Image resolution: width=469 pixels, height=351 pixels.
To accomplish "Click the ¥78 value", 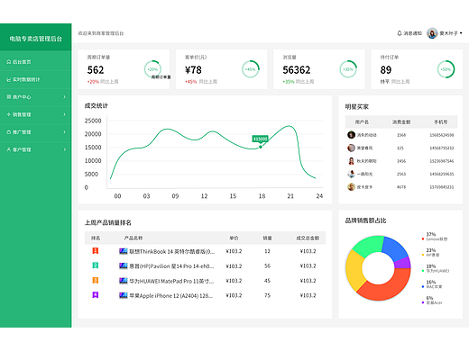I will point(193,70).
